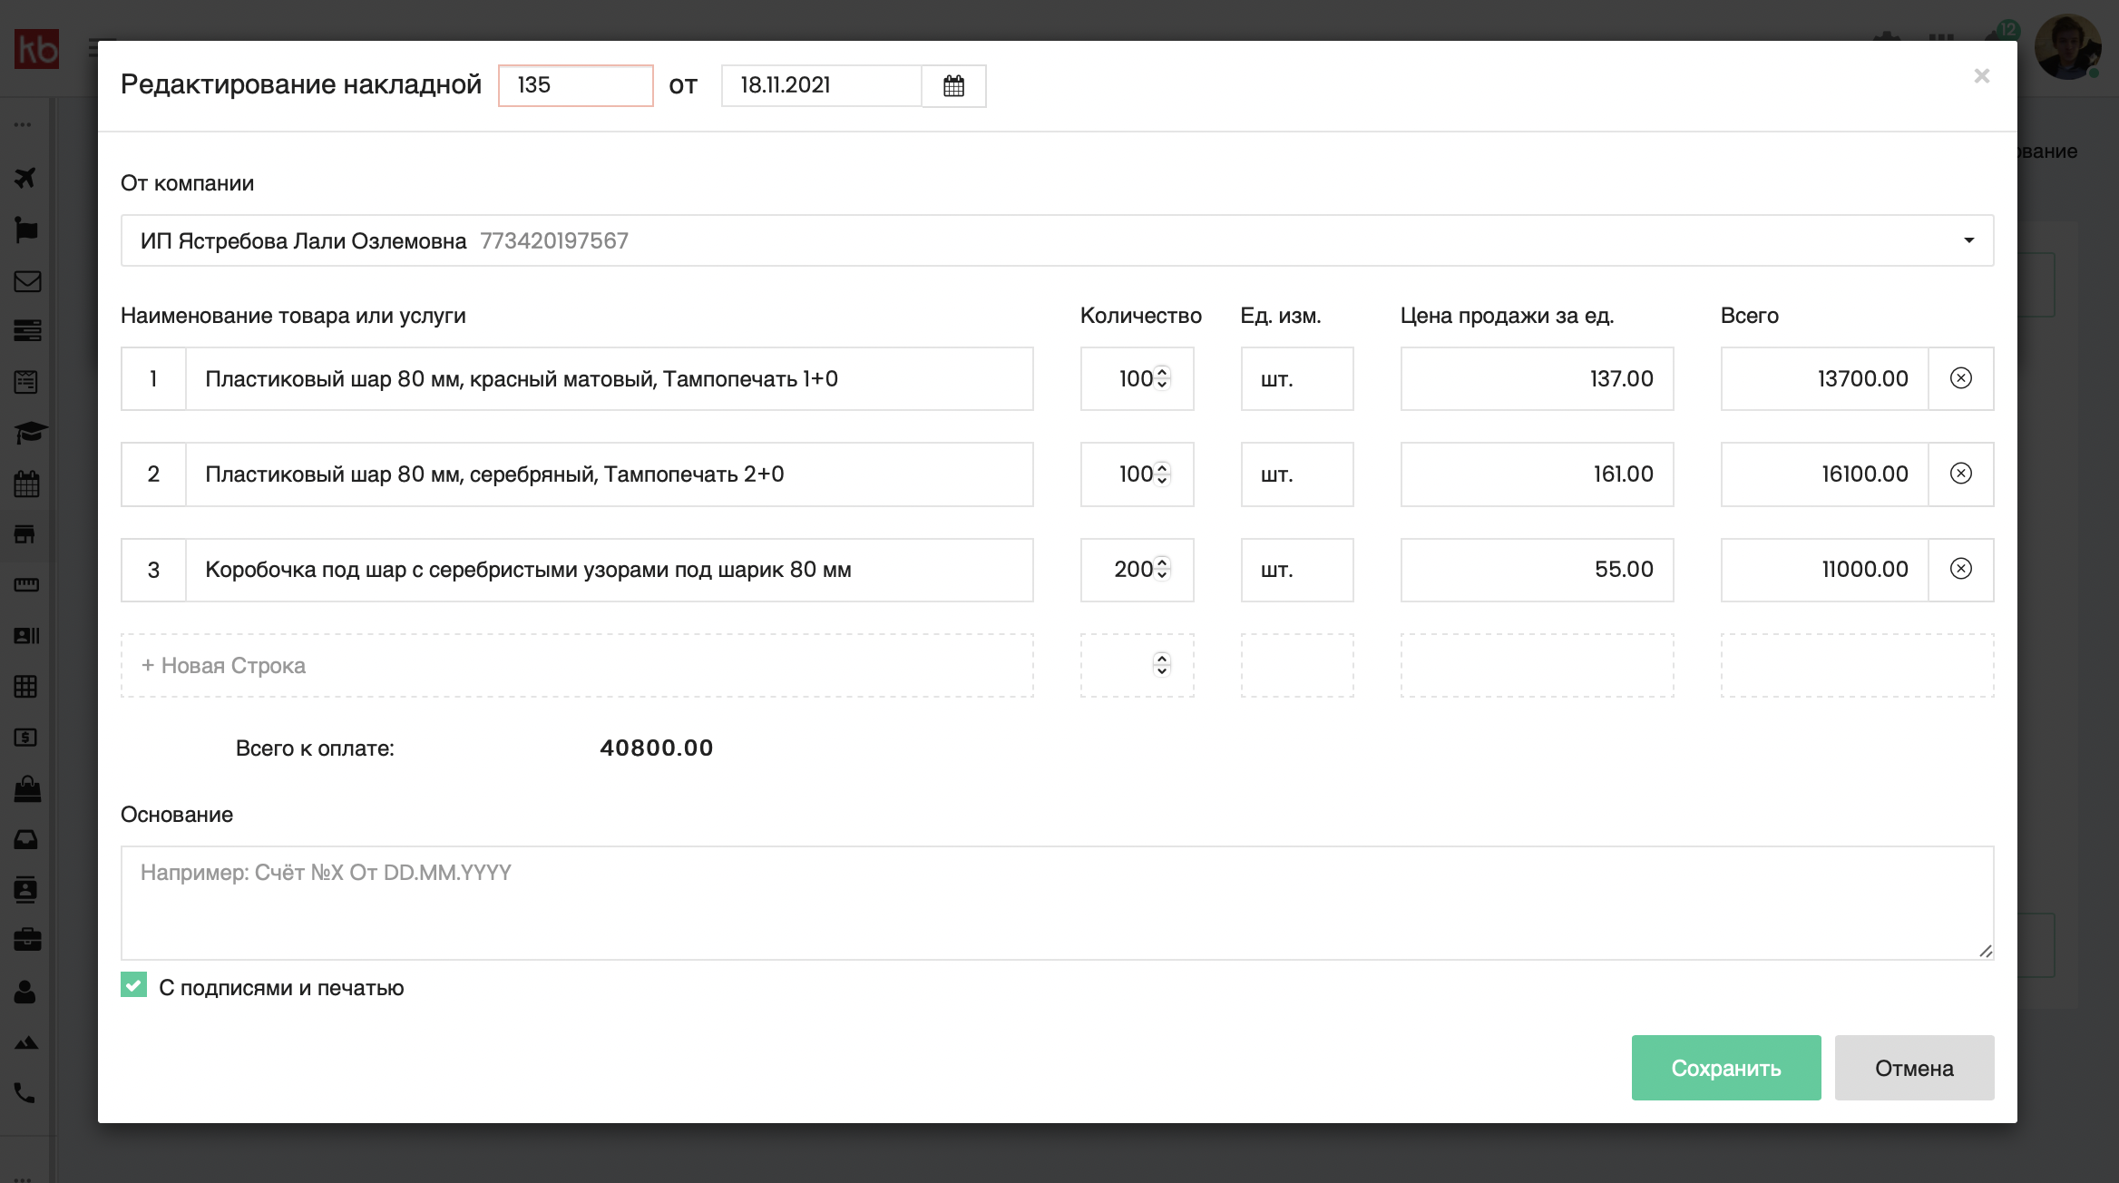Image resolution: width=2119 pixels, height=1183 pixels.
Task: Open the sidebar calendar icon
Action: [x=26, y=484]
